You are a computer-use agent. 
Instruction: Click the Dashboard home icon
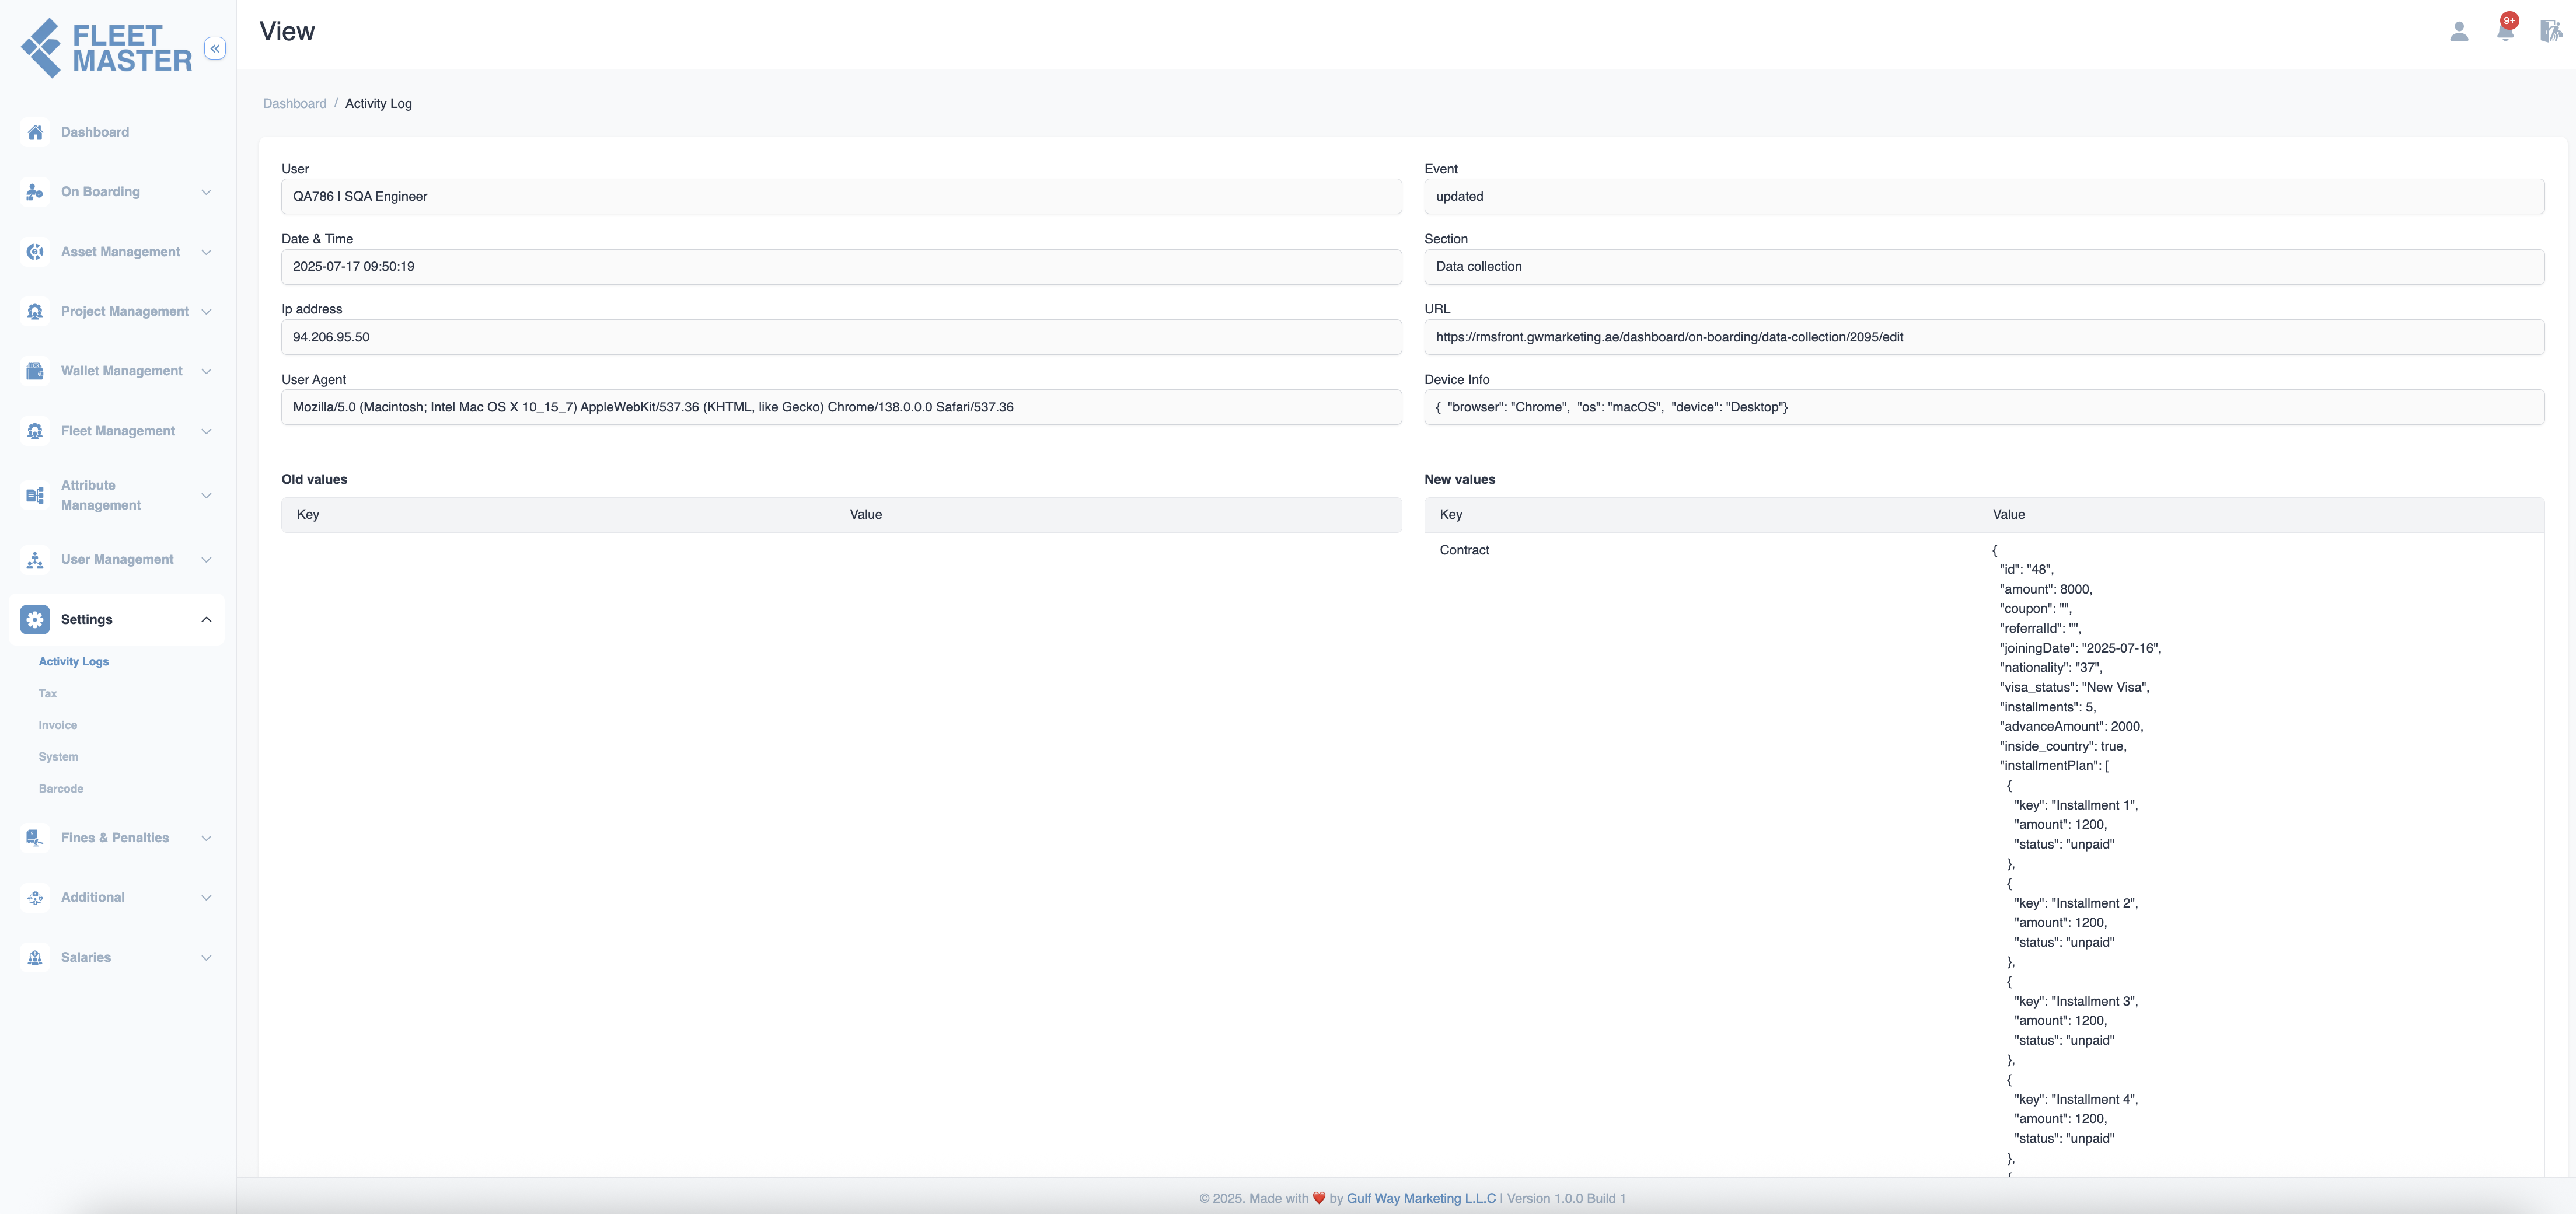point(35,132)
